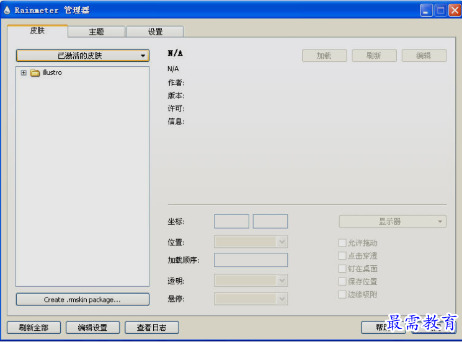Click the 刷新全部 button
The height and width of the screenshot is (342, 462).
[33, 327]
